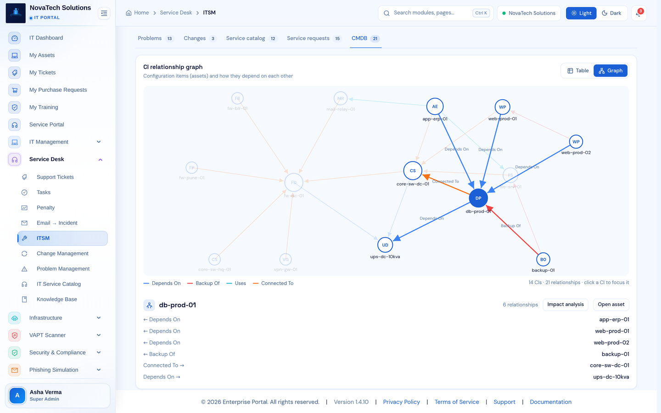
Task: Click the Tasks check-circle icon
Action: click(x=24, y=193)
